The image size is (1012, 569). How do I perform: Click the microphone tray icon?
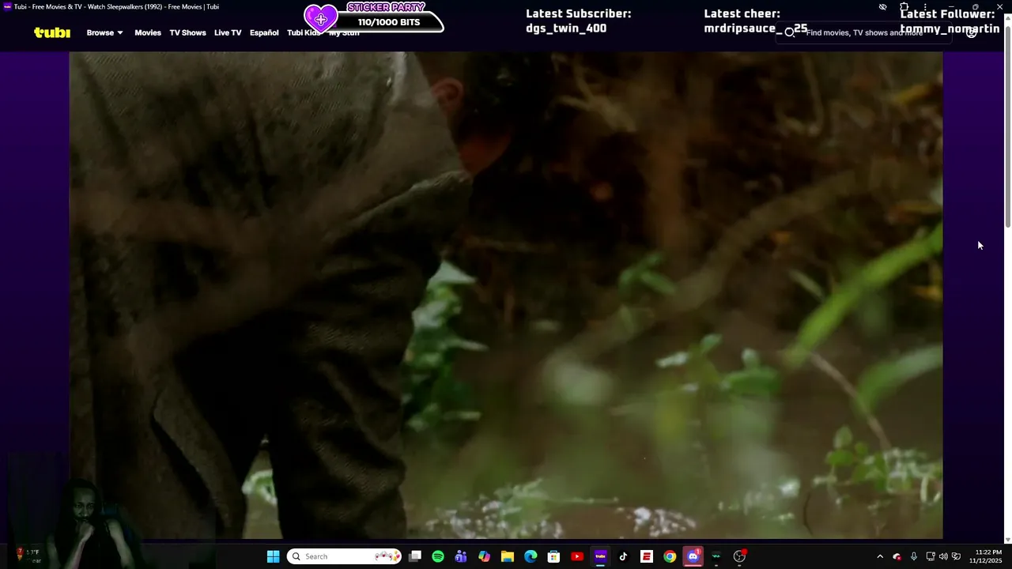[913, 556]
